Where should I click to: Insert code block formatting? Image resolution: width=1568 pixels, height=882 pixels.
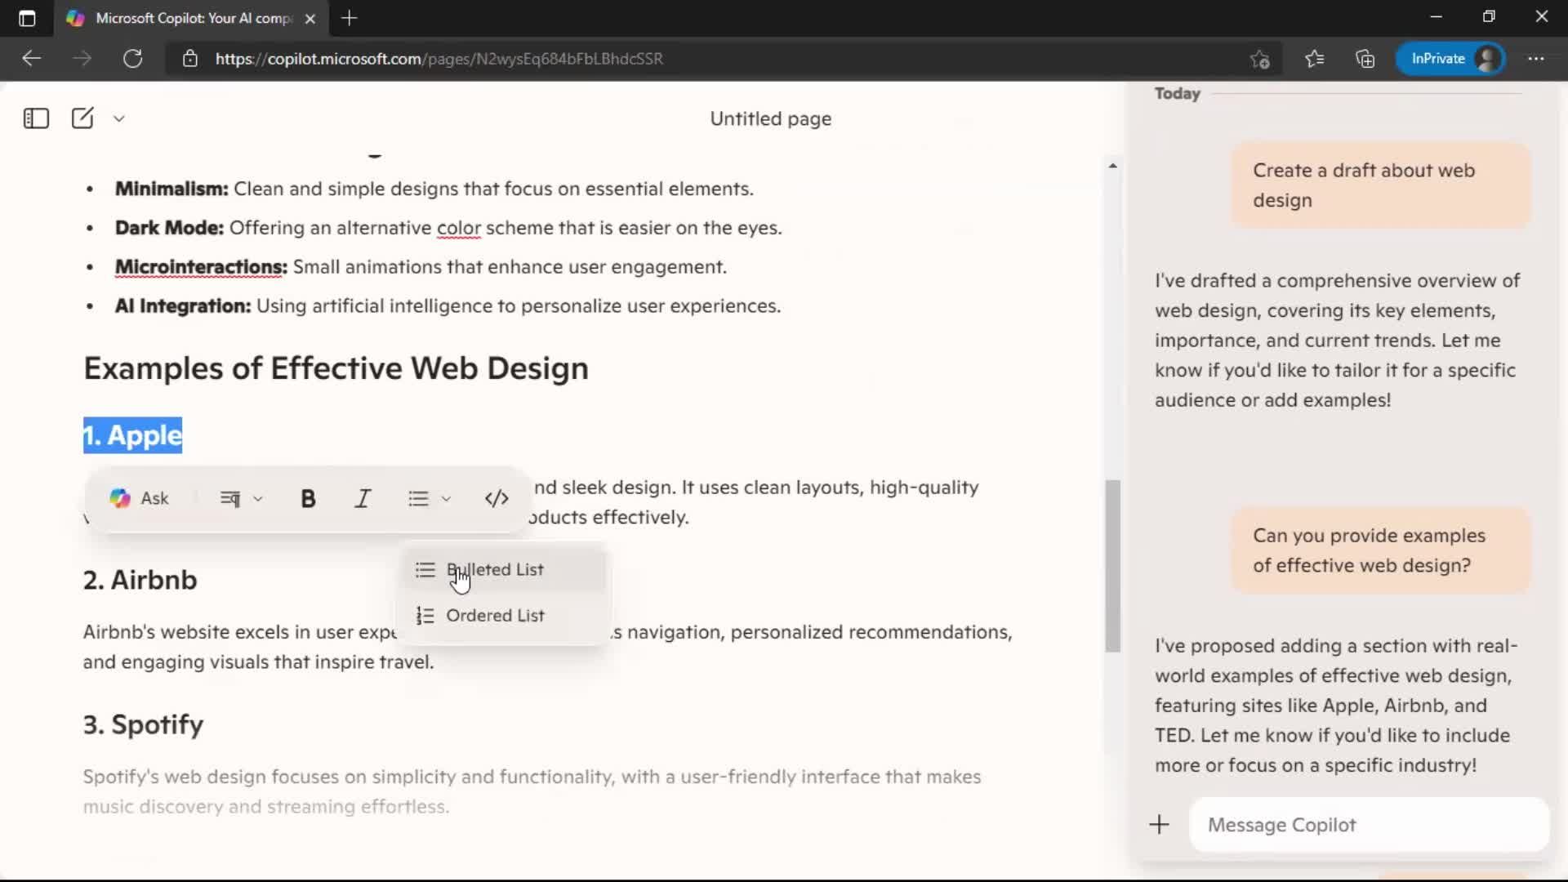[x=497, y=498]
